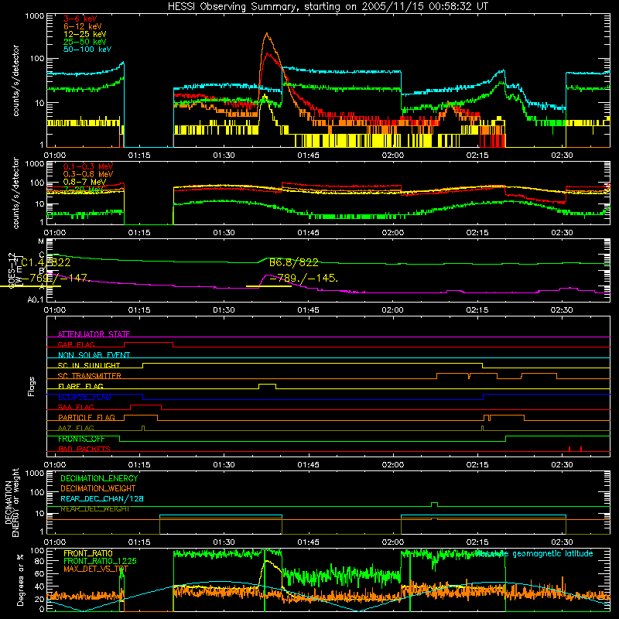Click the DECIMATION_WEIGHT legend label
Screen dimensions: 619x619
tap(98, 488)
